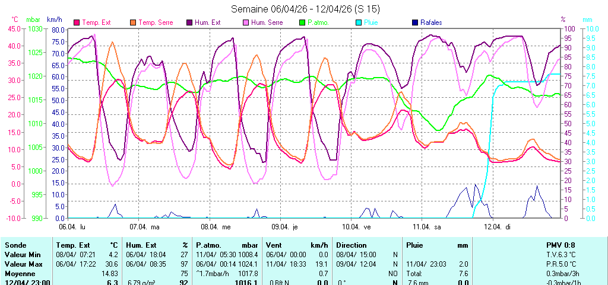Click the dark blue Rafales legend swatch
The height and width of the screenshot is (285, 608).
[x=414, y=23]
